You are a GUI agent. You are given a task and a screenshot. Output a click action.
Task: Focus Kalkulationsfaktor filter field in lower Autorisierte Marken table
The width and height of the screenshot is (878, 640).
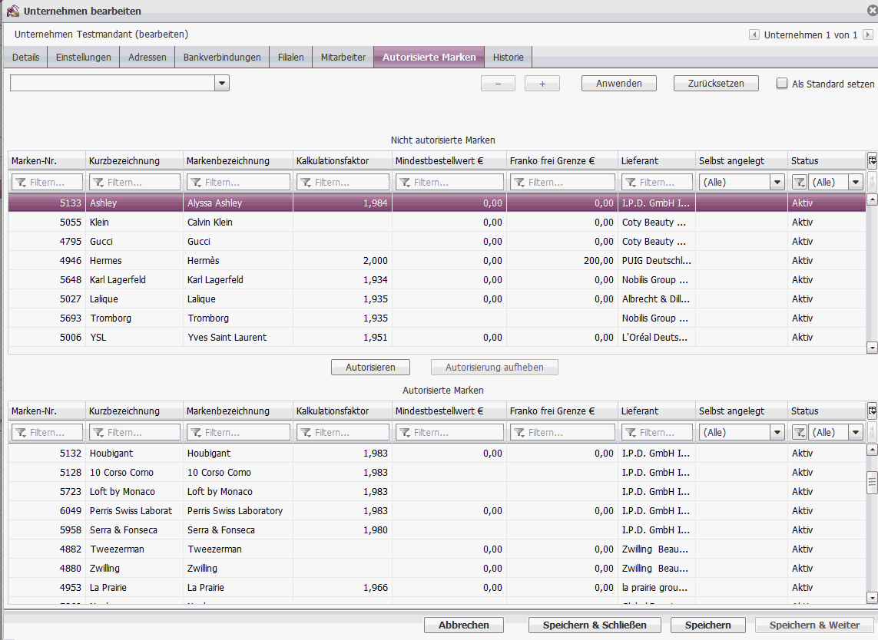[x=343, y=433]
